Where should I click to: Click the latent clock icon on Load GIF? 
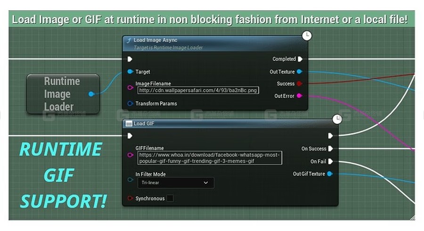[337, 119]
